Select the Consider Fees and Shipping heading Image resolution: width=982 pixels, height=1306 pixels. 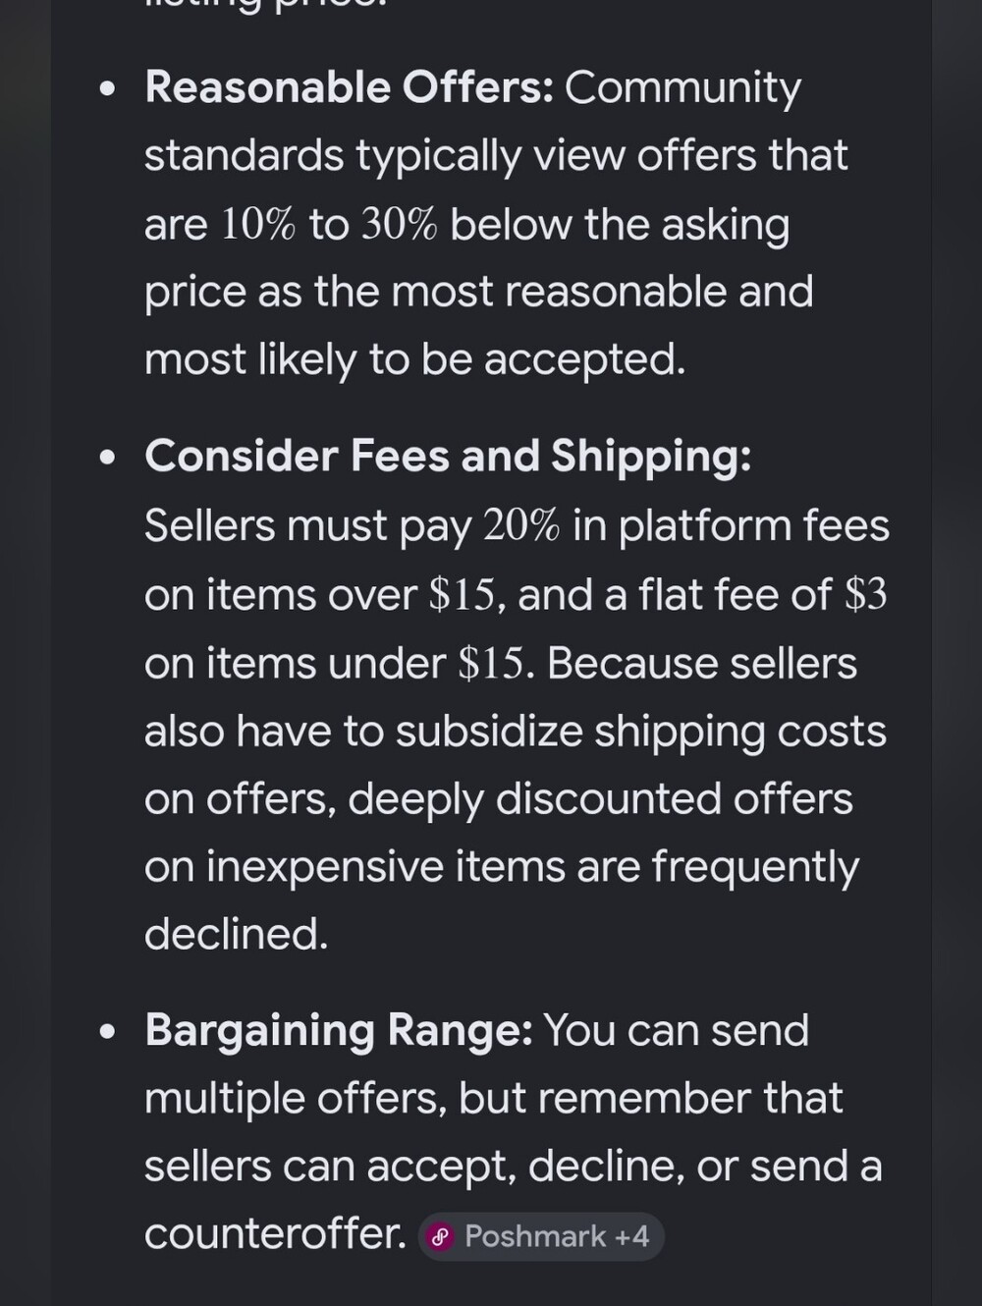point(448,457)
